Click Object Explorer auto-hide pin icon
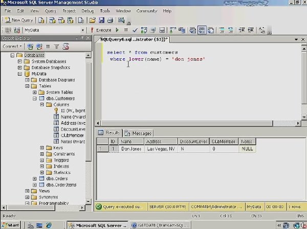Image resolution: width=307 pixels, height=229 pixels. coord(82,38)
